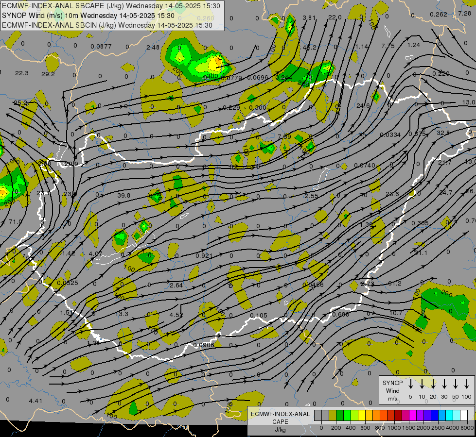
Task: Click the 10 m/s wind arrow in legend
Action: point(422,384)
